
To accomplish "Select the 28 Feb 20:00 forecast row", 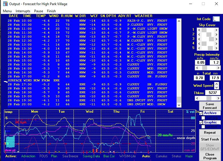I will 92,104.
